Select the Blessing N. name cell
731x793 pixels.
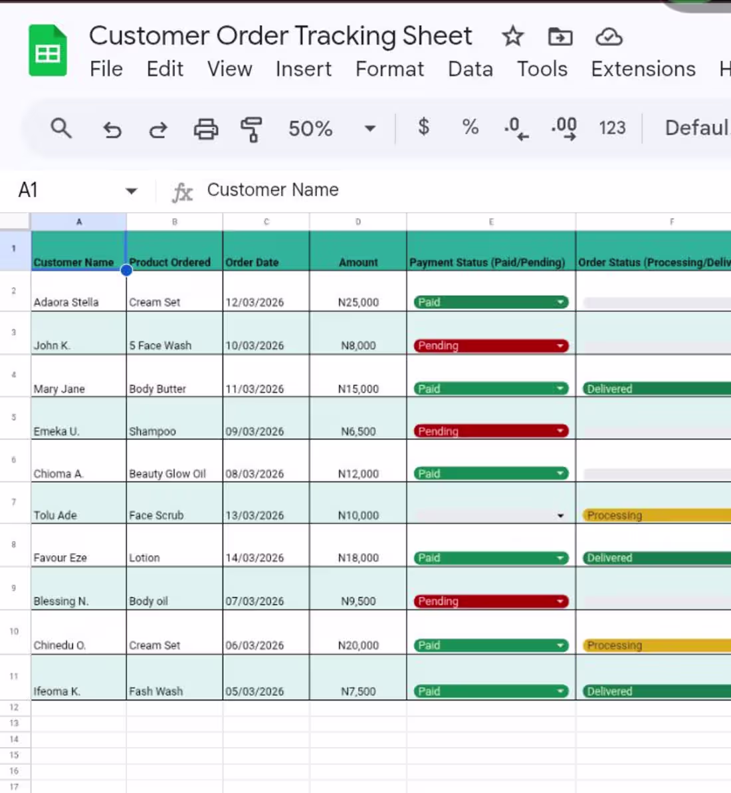point(79,588)
